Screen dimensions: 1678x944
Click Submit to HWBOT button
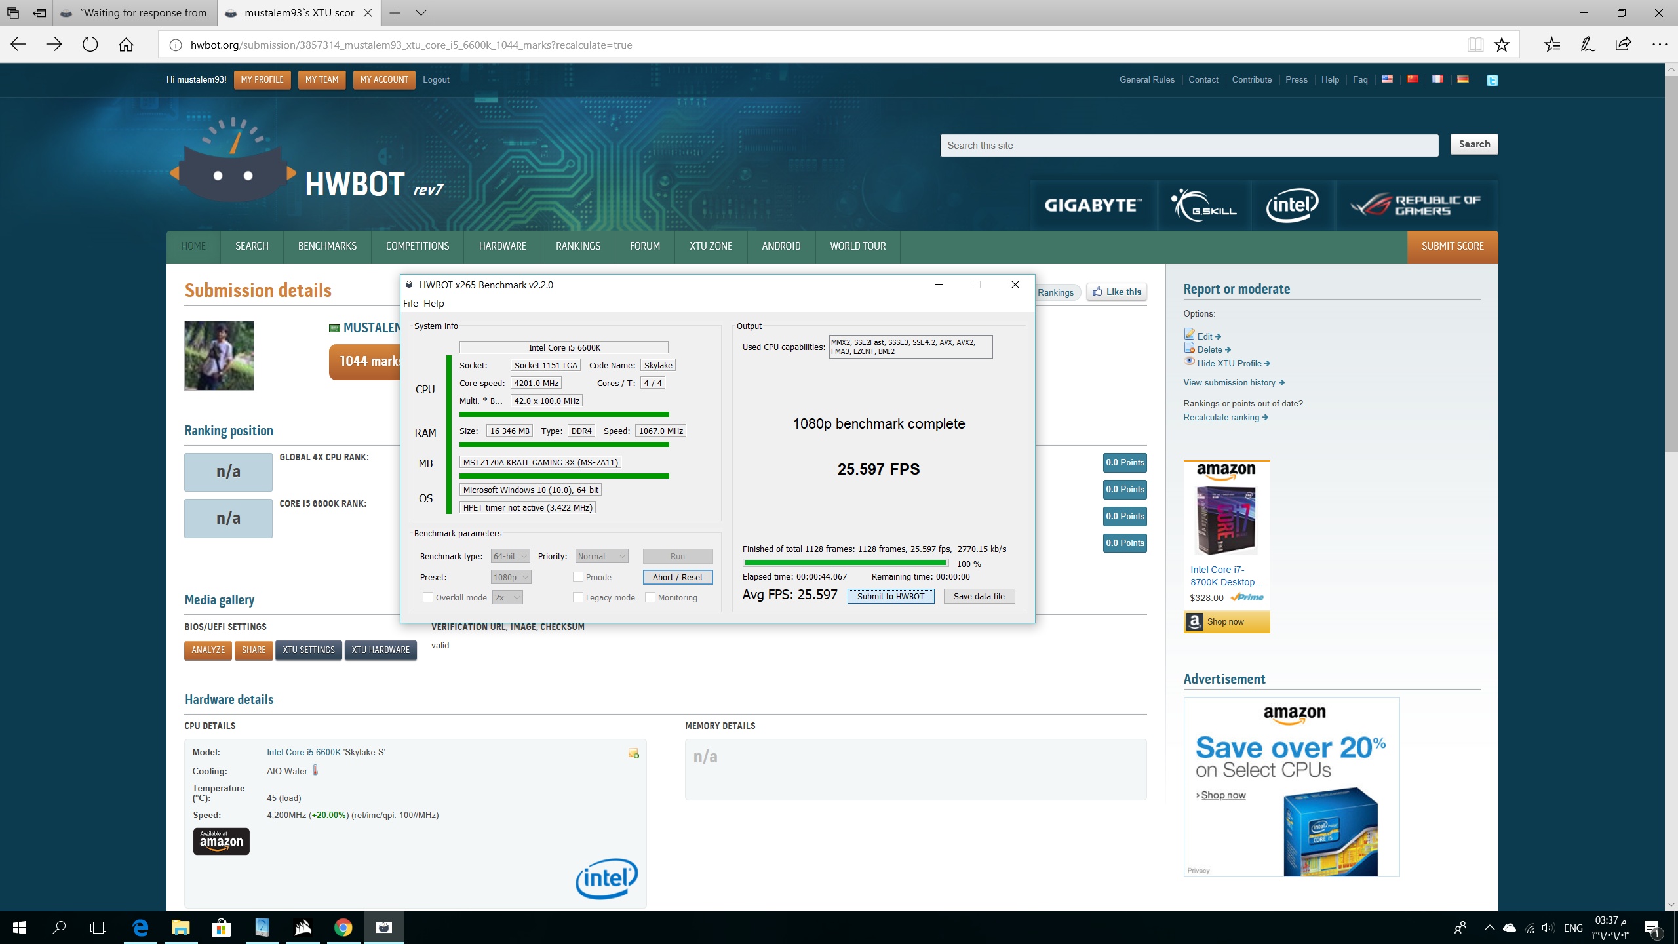pyautogui.click(x=891, y=596)
